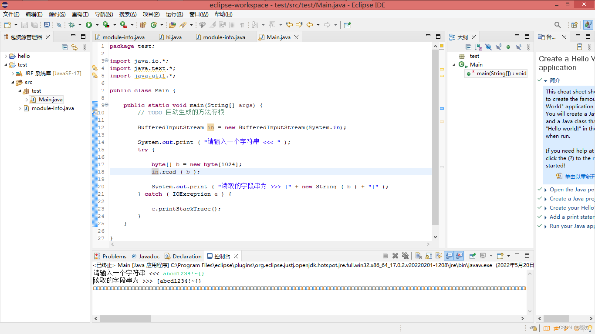Open Package Explorer view menu (three dots)
Viewport: 595px width, 334px height.
click(85, 47)
